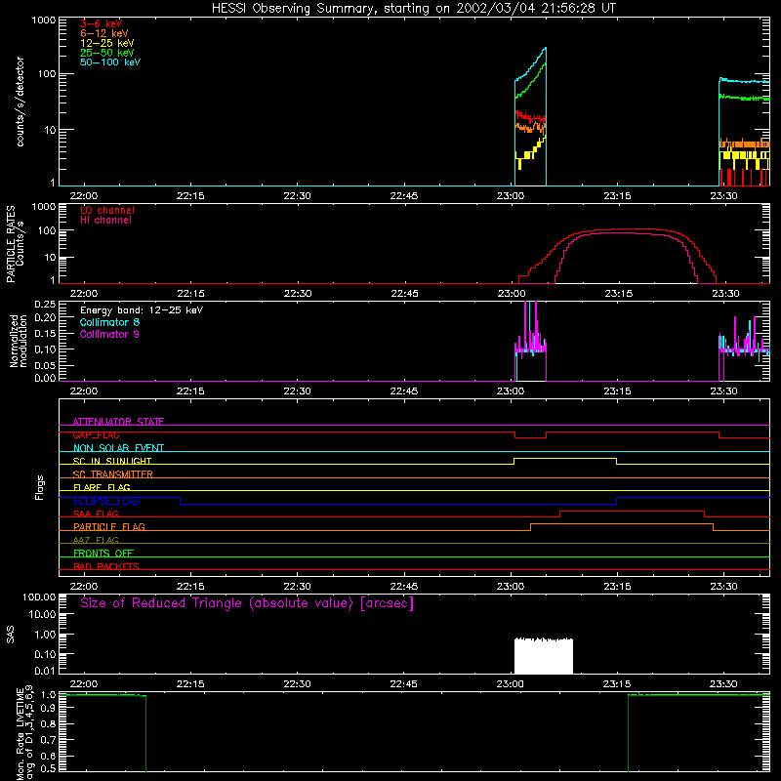Select the orange "6-12 keV" legend label
Viewport: 781px width, 781px height.
tap(104, 33)
